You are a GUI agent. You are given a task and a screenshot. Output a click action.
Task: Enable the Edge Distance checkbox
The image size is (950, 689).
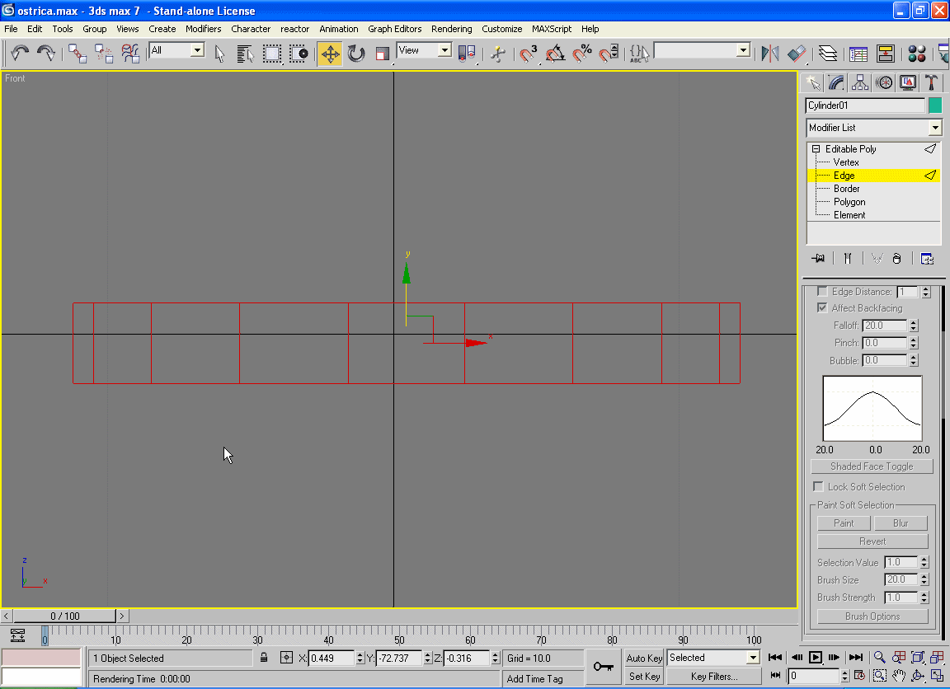tap(822, 292)
